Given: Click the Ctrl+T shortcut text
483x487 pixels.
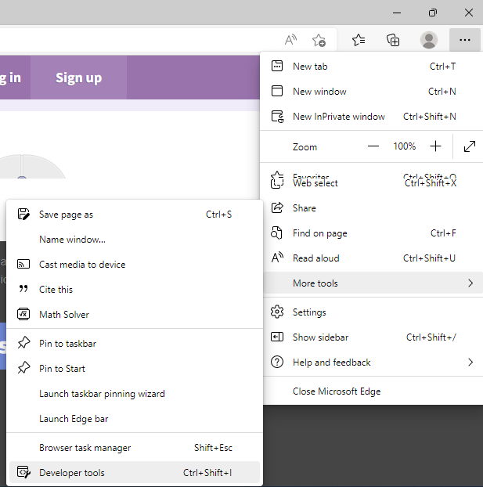Looking at the screenshot, I should 442,66.
